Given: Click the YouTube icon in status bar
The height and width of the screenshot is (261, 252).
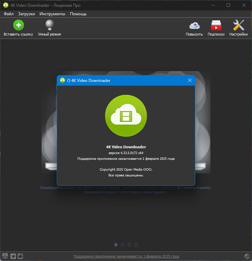Looking at the screenshot, I should pos(5,256).
